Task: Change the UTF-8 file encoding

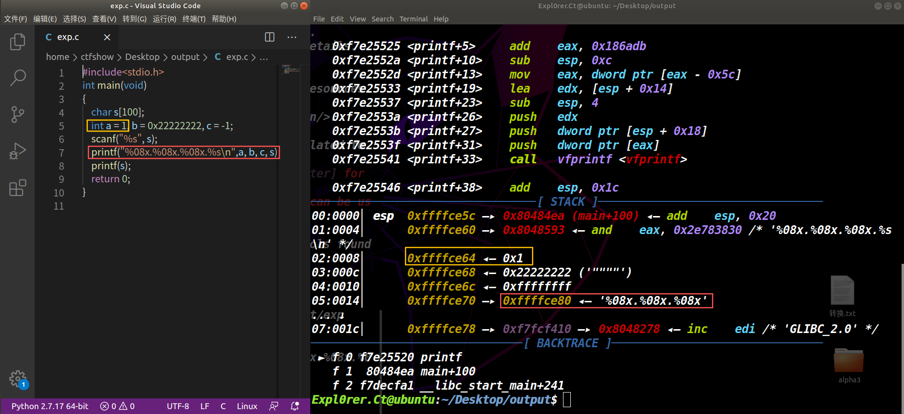Action: tap(178, 406)
